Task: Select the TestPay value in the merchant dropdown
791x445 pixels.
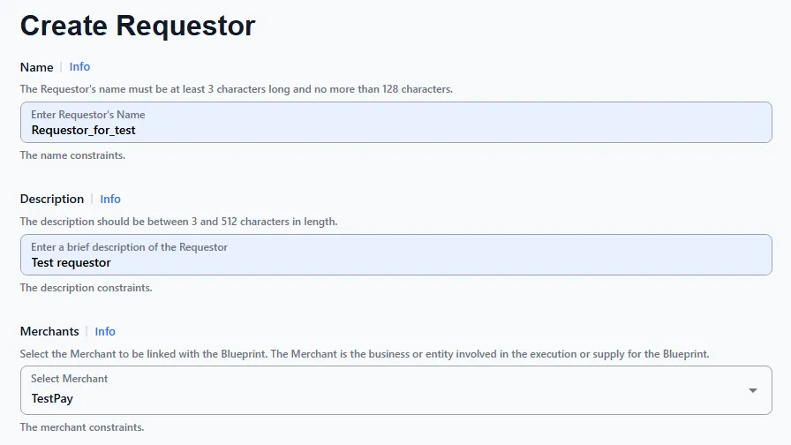Action: pyautogui.click(x=52, y=398)
